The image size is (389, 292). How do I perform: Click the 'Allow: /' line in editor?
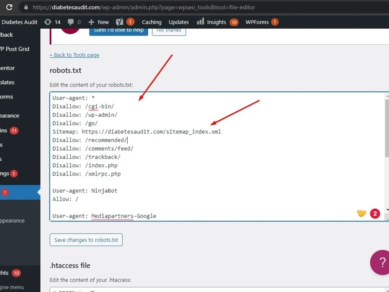65,199
